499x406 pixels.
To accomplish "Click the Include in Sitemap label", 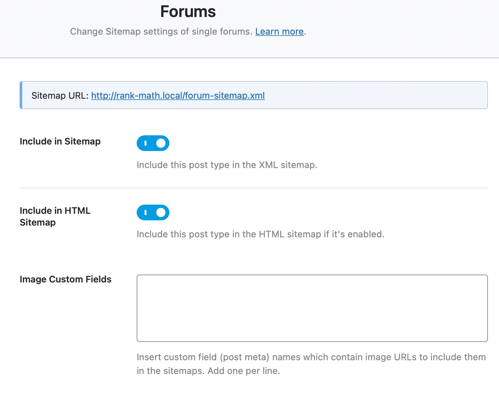I will (60, 141).
